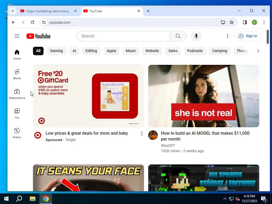Click Chrome icon in the taskbar
Image resolution: width=272 pixels, height=204 pixels.
(46, 199)
